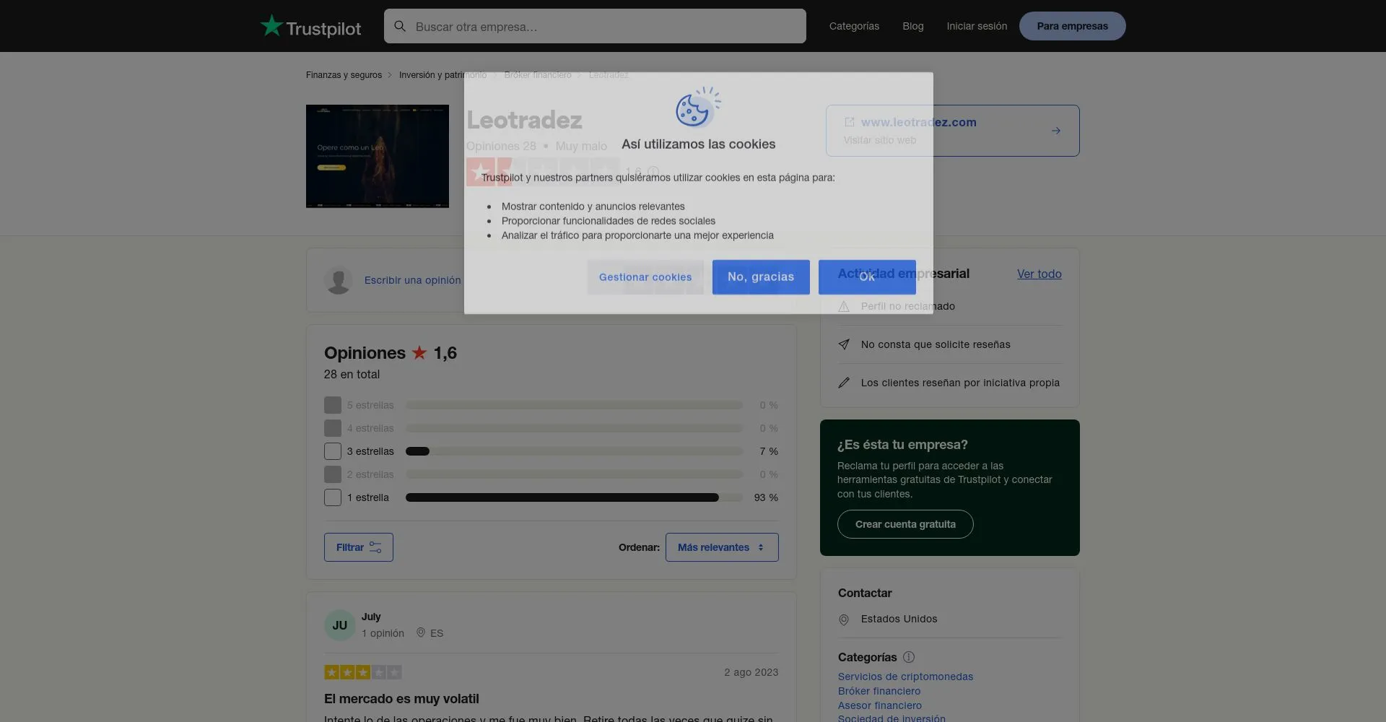The width and height of the screenshot is (1386, 722).
Task: Visit www.leotradez.com link card
Action: pos(953,131)
